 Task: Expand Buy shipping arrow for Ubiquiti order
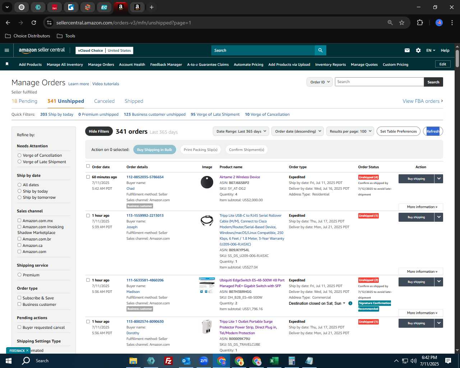439,282
